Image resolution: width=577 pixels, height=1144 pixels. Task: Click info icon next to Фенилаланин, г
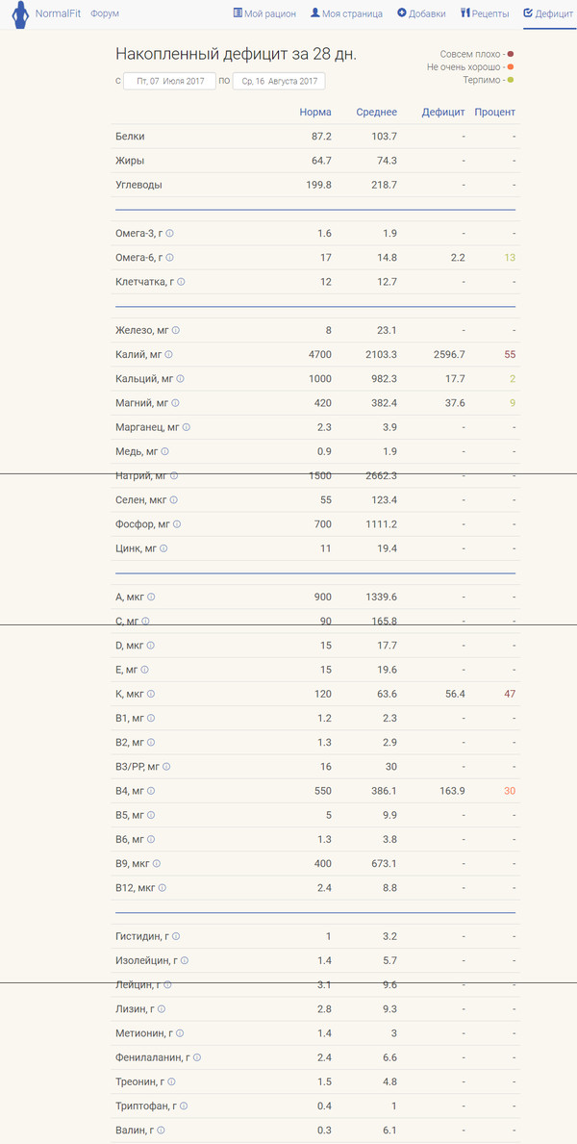click(197, 1057)
